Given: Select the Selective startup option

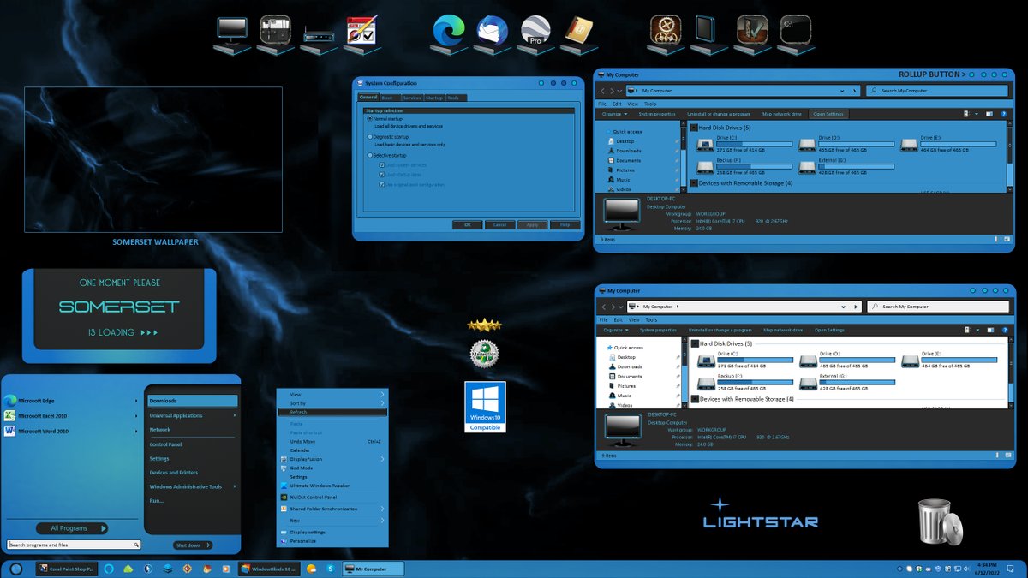Looking at the screenshot, I should point(370,155).
